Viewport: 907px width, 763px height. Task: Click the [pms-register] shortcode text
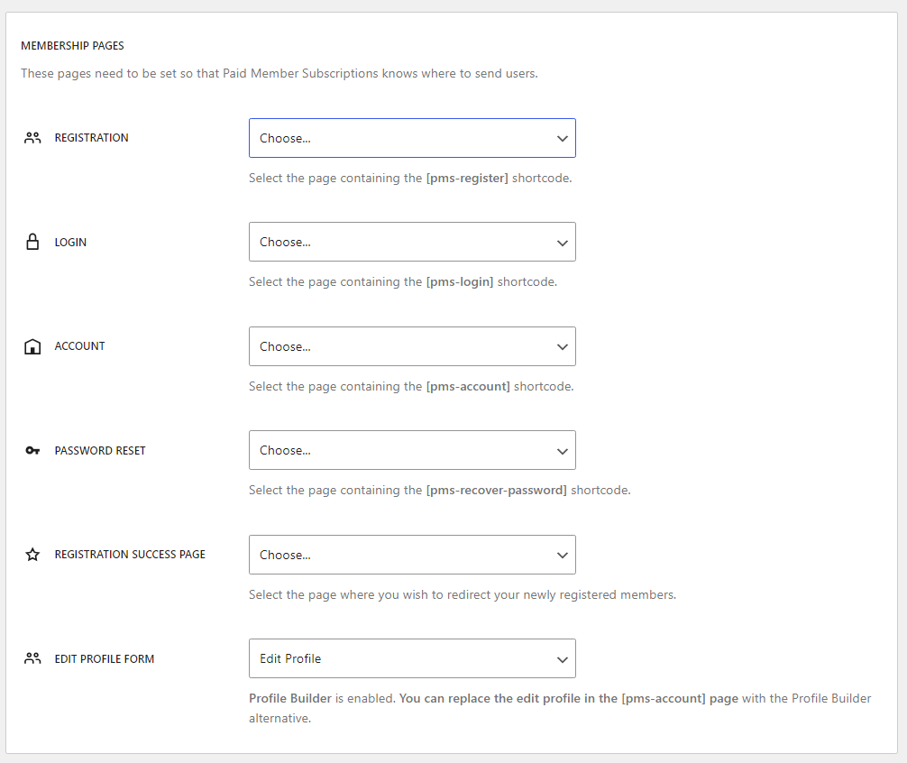467,179
